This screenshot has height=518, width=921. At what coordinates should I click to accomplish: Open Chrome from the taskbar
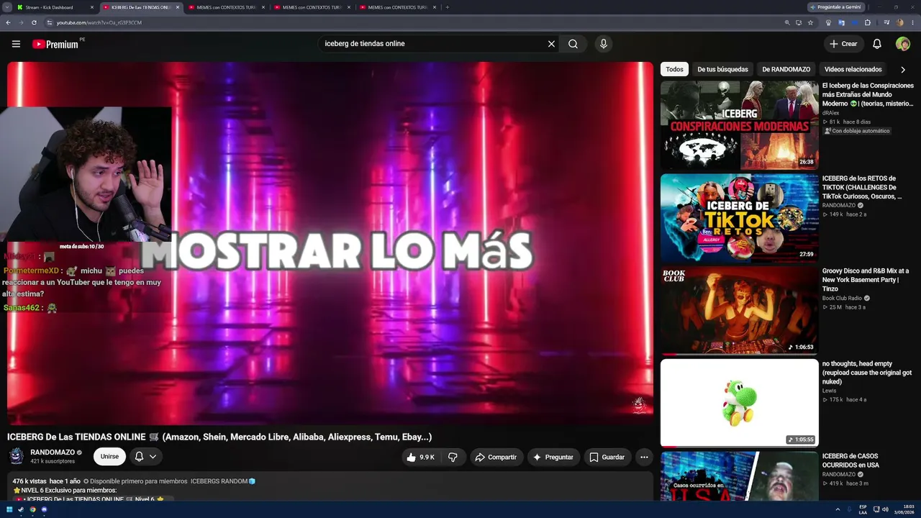pyautogui.click(x=32, y=509)
